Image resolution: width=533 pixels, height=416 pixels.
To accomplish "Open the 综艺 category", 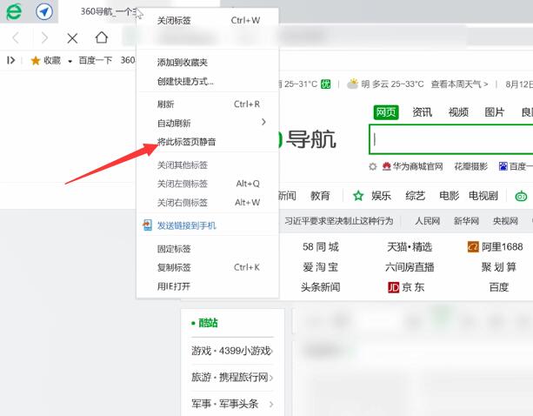I will pos(415,196).
